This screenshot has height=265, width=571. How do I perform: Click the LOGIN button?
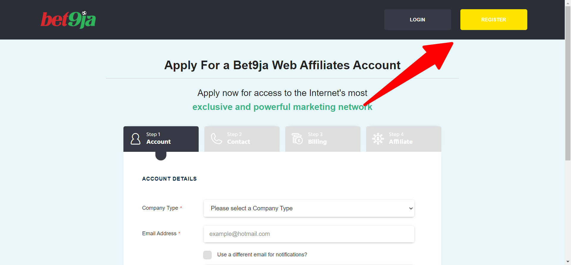(x=417, y=19)
